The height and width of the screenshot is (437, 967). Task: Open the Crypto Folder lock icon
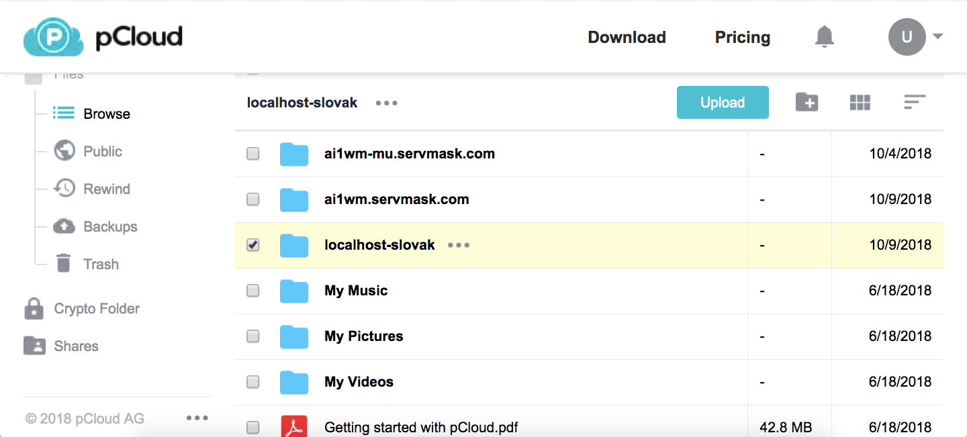pos(34,309)
